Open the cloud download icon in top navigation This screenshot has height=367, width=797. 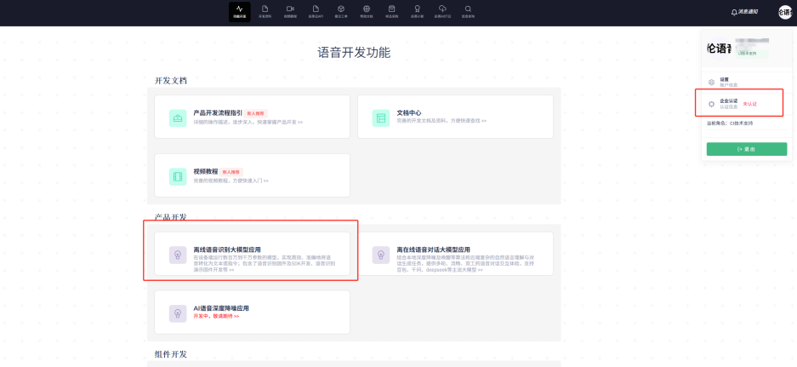click(x=442, y=9)
